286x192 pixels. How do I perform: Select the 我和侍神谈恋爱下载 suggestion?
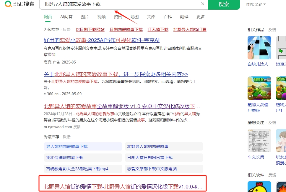(x=65, y=158)
